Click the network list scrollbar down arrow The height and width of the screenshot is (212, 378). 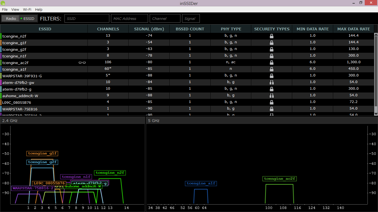pos(376,114)
